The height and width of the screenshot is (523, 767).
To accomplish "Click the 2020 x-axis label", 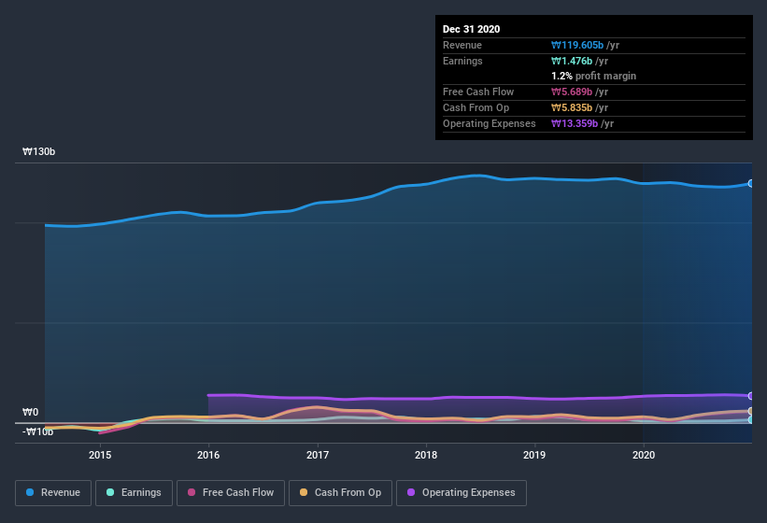I will coord(644,455).
